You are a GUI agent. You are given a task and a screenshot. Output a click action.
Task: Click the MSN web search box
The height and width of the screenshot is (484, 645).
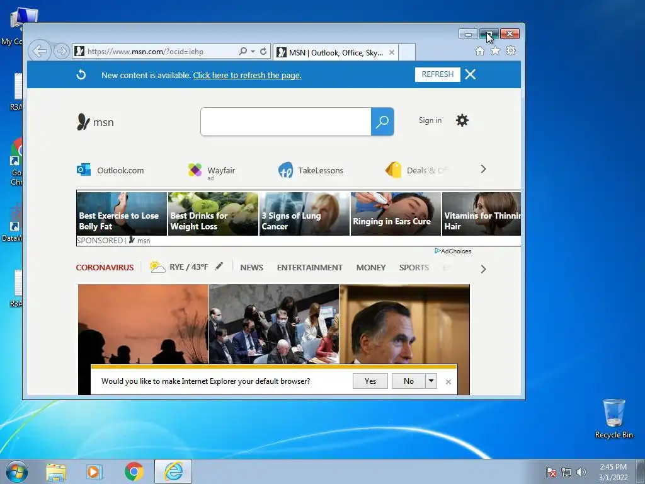pos(285,122)
